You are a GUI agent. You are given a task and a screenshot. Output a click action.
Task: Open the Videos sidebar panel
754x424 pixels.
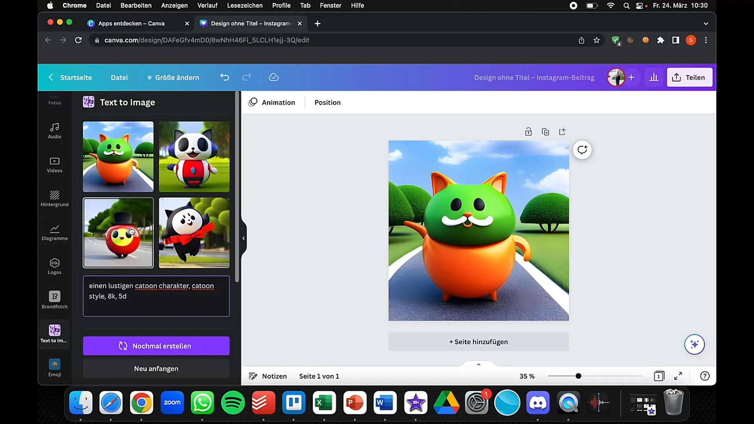pos(55,165)
